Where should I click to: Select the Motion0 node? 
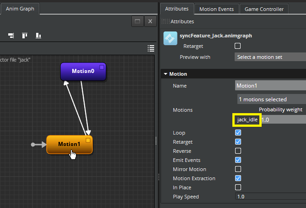[x=83, y=72]
